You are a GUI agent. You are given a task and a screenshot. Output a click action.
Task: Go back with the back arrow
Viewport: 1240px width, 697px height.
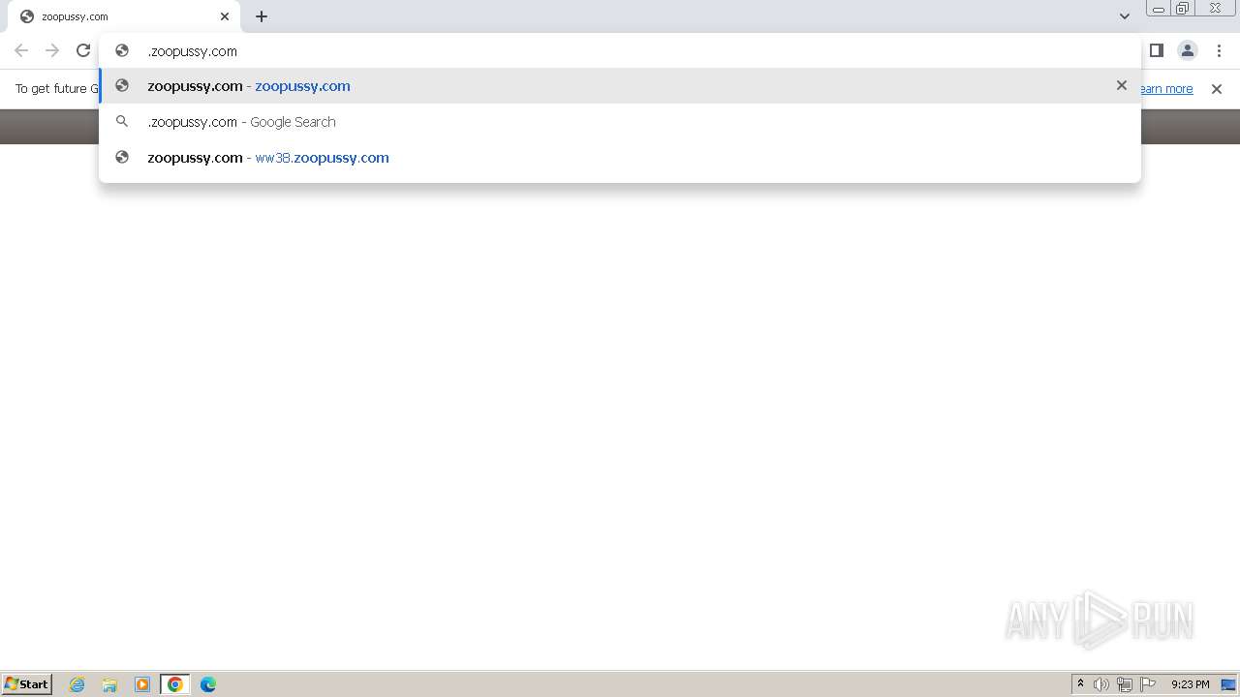21,50
